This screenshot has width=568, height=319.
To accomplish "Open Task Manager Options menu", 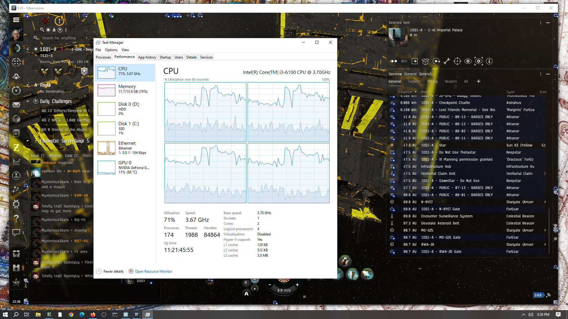I will 111,50.
